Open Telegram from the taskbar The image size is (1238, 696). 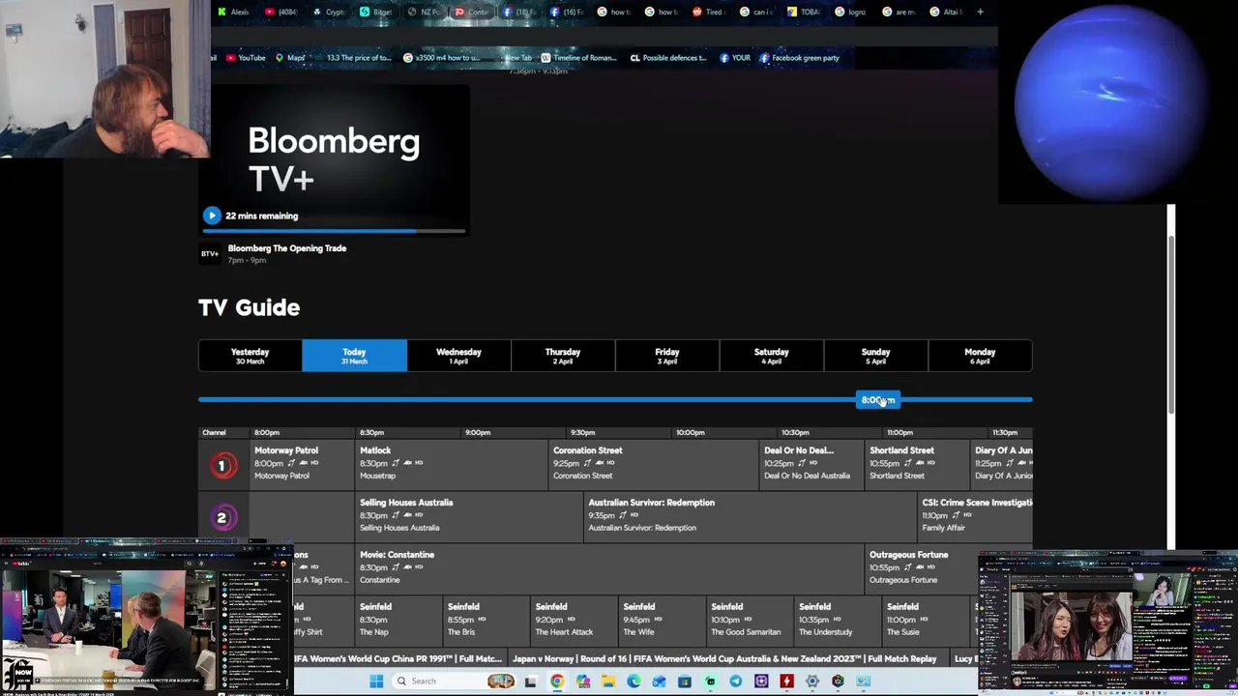point(736,681)
